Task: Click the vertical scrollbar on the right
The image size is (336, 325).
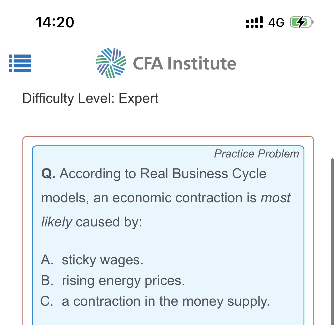Action: click(332, 230)
